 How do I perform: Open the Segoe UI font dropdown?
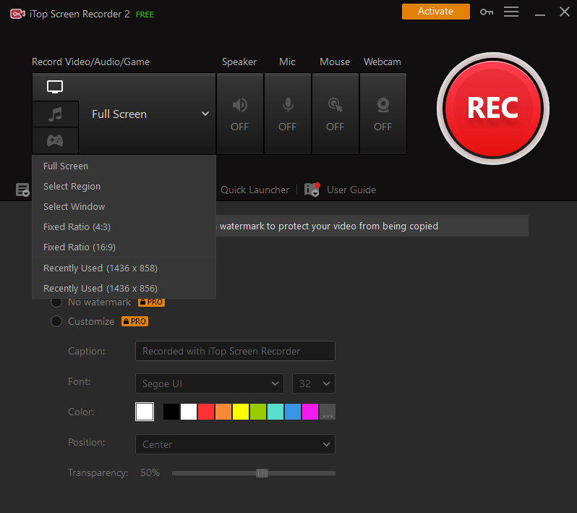[210, 383]
